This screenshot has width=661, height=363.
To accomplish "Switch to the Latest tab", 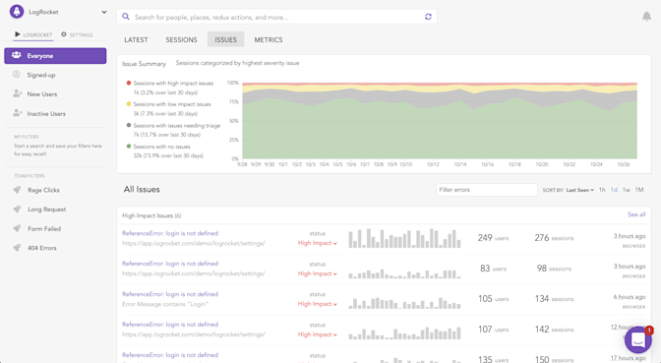I will coord(136,39).
